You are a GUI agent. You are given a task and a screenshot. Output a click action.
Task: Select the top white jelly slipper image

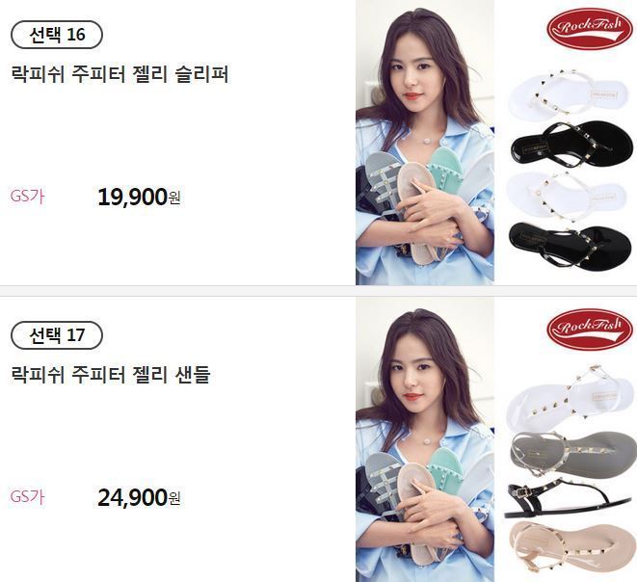click(x=568, y=94)
